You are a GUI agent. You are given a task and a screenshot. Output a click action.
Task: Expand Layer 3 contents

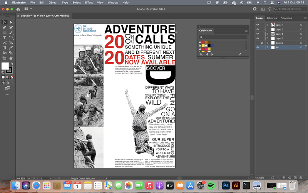[x=268, y=38]
